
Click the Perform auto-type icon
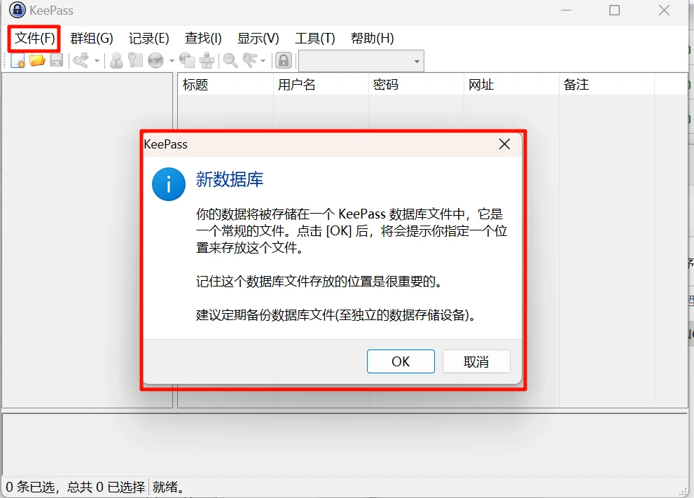tap(207, 61)
